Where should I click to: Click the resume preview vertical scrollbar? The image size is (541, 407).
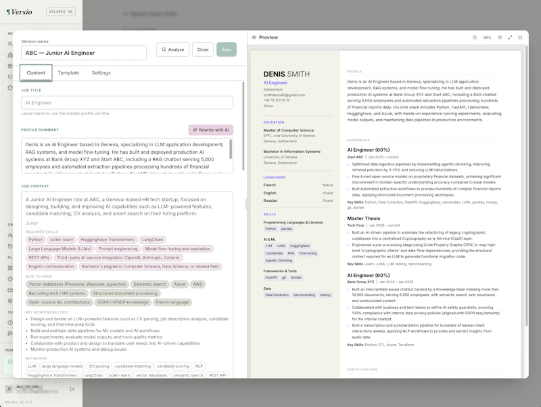527,187
